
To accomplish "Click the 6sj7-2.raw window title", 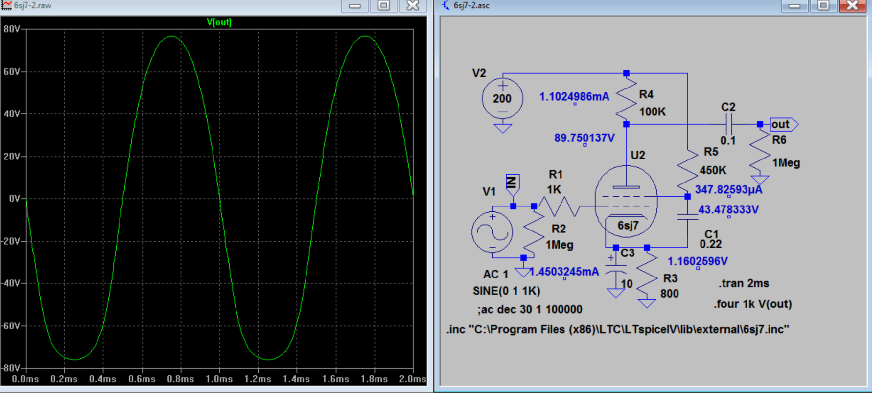I will (x=33, y=6).
